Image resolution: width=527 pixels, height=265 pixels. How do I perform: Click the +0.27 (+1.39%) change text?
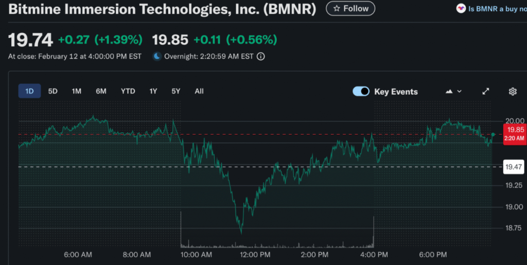click(100, 40)
